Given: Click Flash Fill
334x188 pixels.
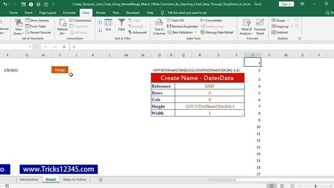Looking at the screenshot, I should tap(175, 20).
